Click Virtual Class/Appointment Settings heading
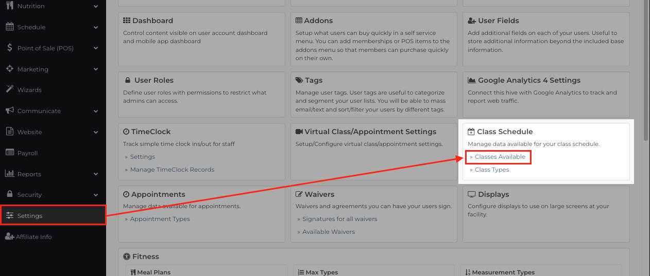 point(370,132)
